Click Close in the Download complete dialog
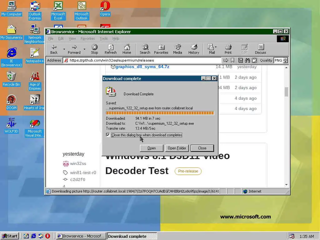320x240 pixels. 202,148
